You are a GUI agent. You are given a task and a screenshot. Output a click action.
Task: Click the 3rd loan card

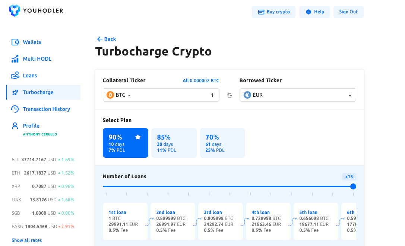pos(221,221)
